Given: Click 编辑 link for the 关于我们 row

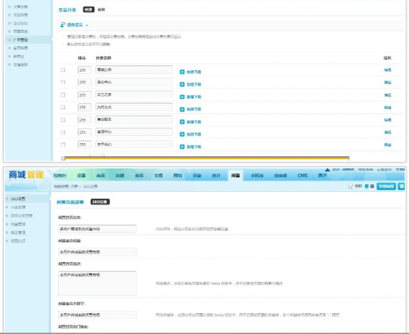Looking at the screenshot, I should pos(387,144).
